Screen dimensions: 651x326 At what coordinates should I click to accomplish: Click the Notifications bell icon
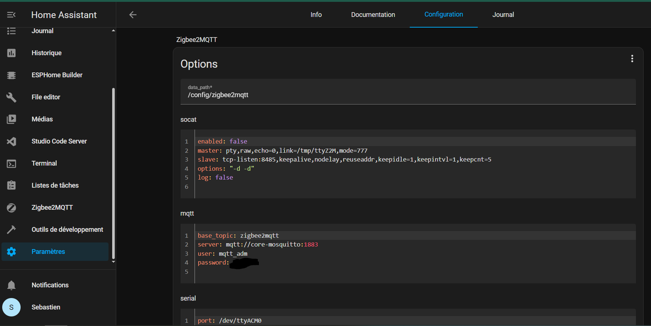click(11, 285)
